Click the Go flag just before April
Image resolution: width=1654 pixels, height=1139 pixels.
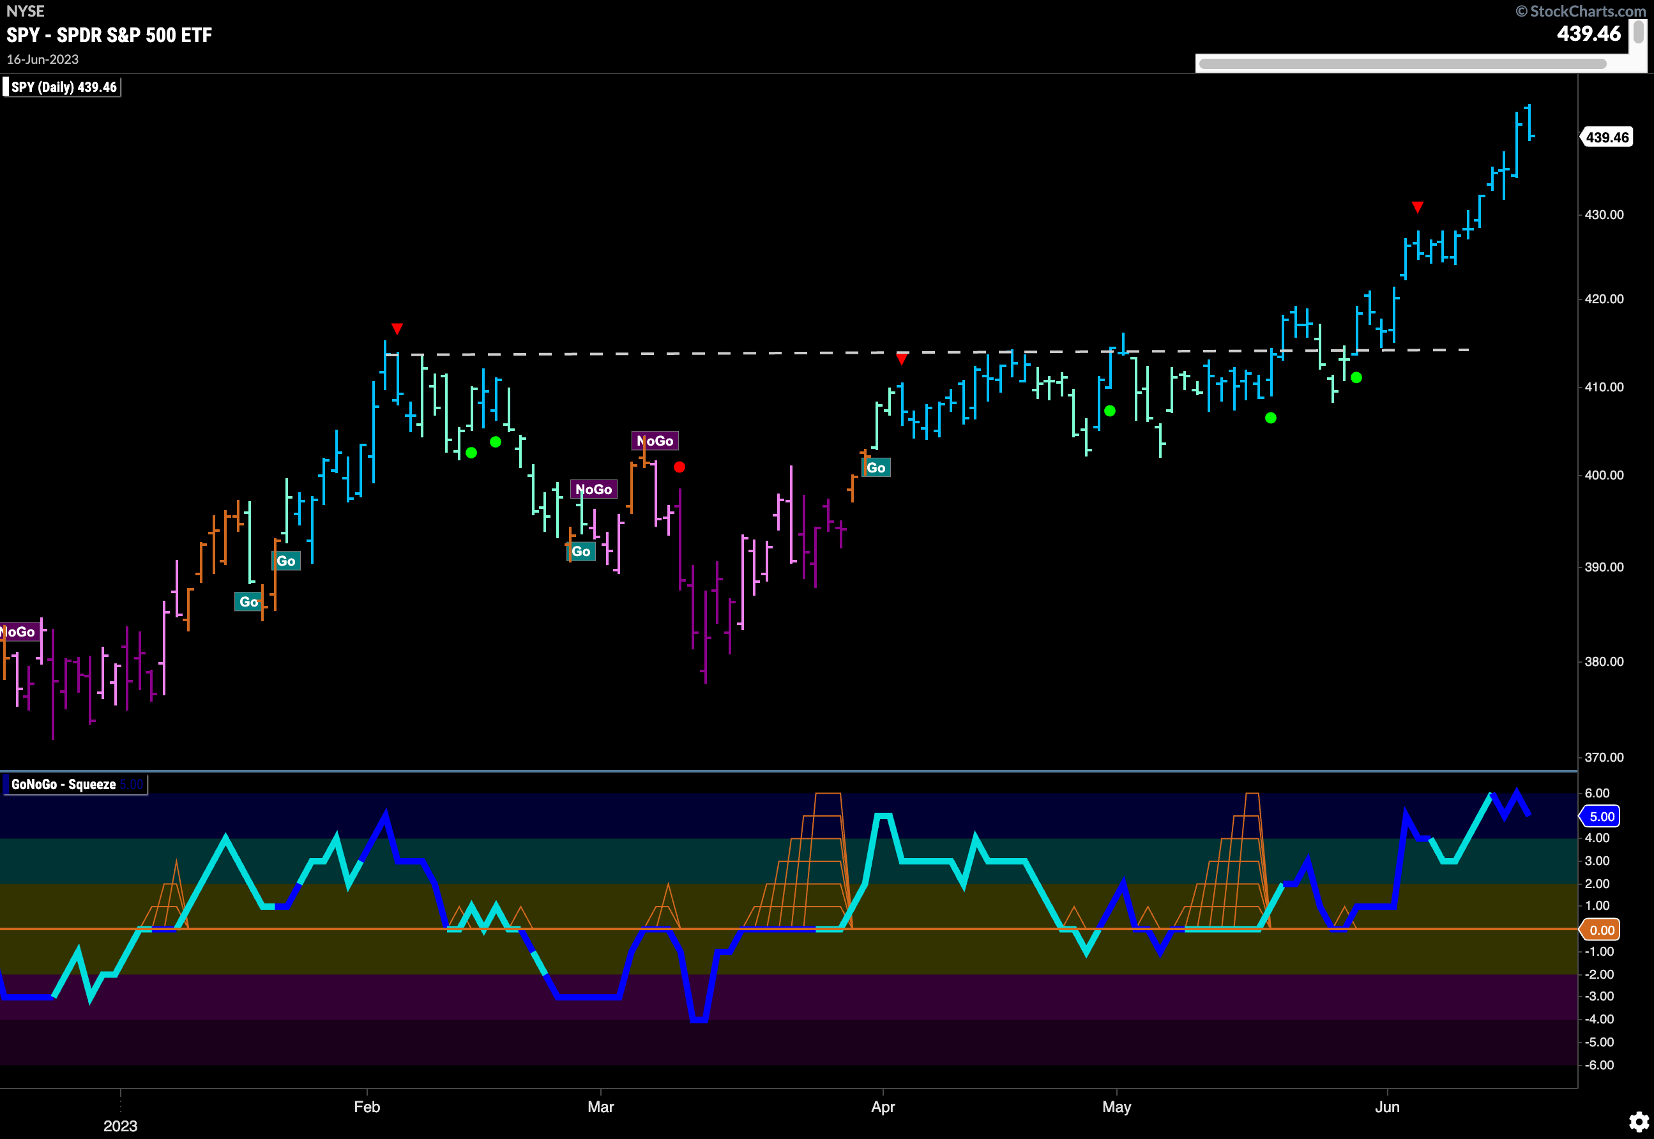click(x=876, y=468)
